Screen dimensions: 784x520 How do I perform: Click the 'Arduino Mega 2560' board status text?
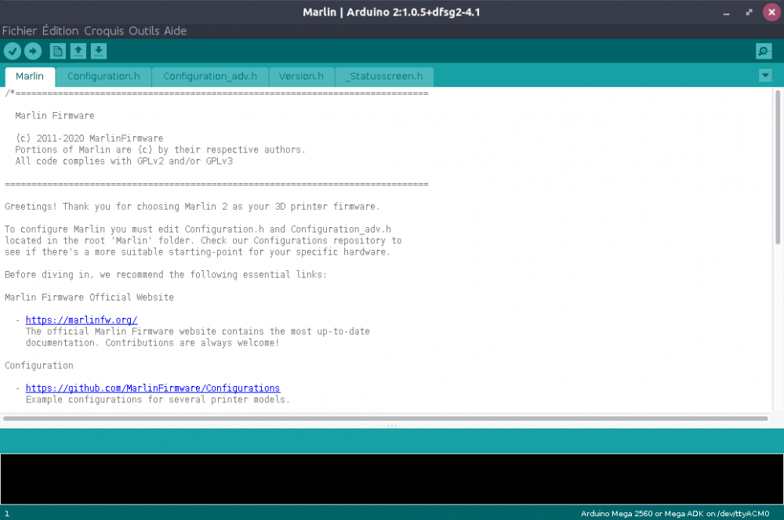[675, 514]
